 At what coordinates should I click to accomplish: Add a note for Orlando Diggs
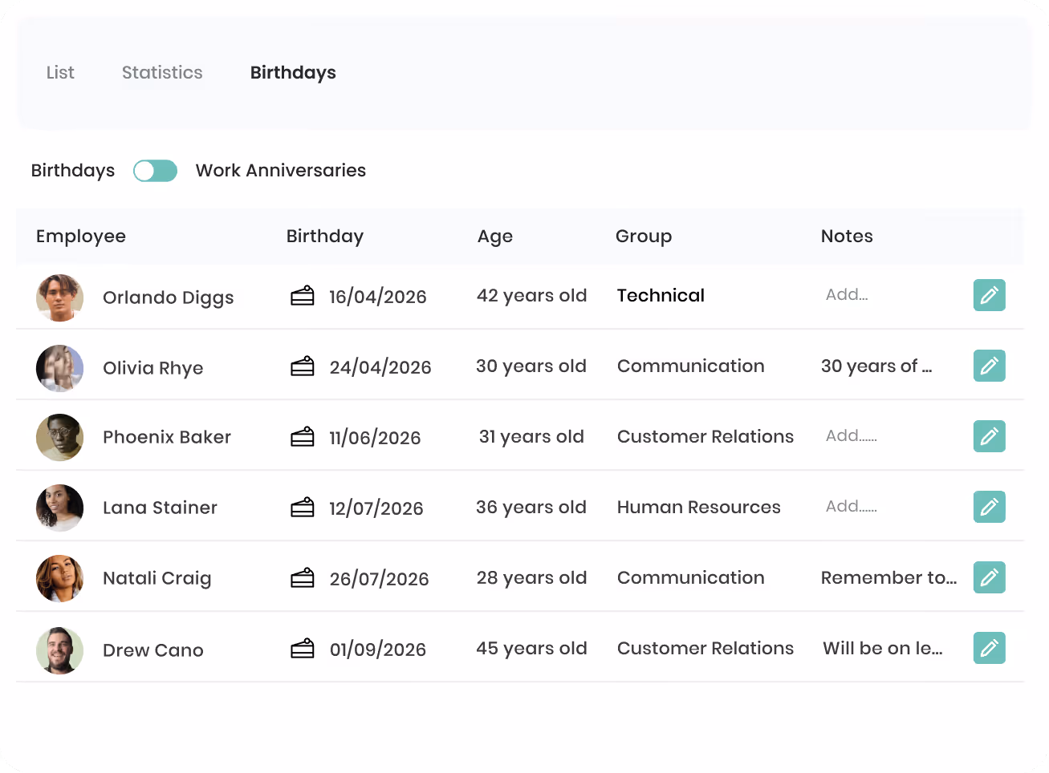click(847, 294)
